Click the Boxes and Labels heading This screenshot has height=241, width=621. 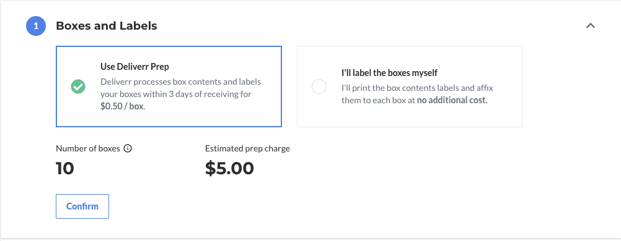coord(107,26)
